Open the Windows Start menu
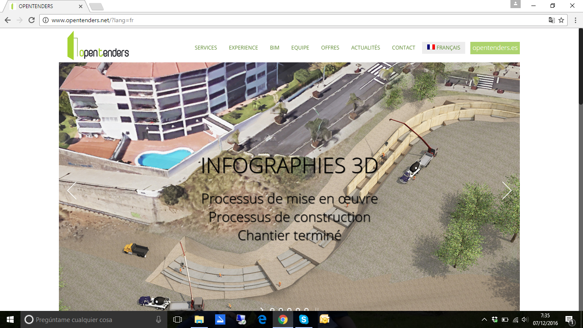This screenshot has width=583, height=328. click(x=10, y=319)
